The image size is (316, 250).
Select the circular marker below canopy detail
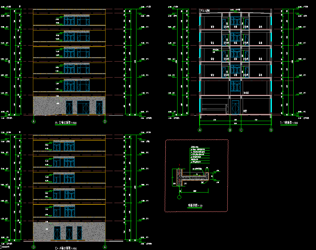(179, 196)
